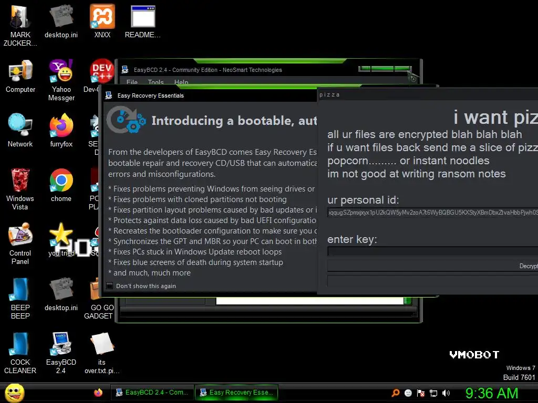Click the magnifier tray icon

pos(396,393)
